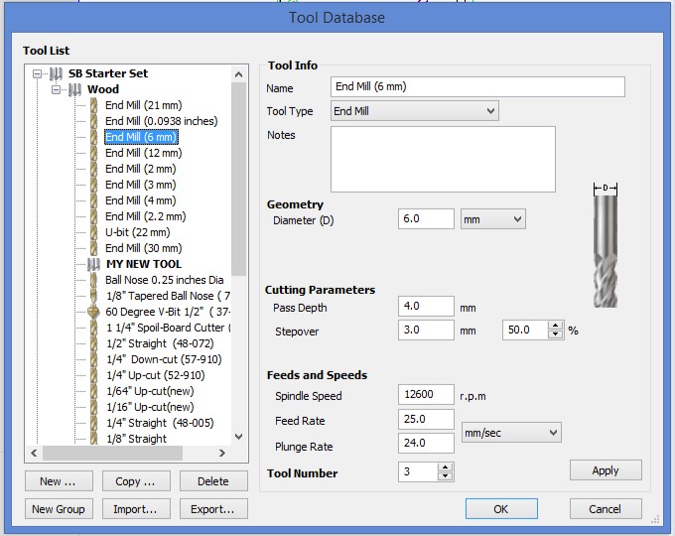Click tool list vertical scrollbar down arrow
The width and height of the screenshot is (675, 536).
tap(239, 437)
